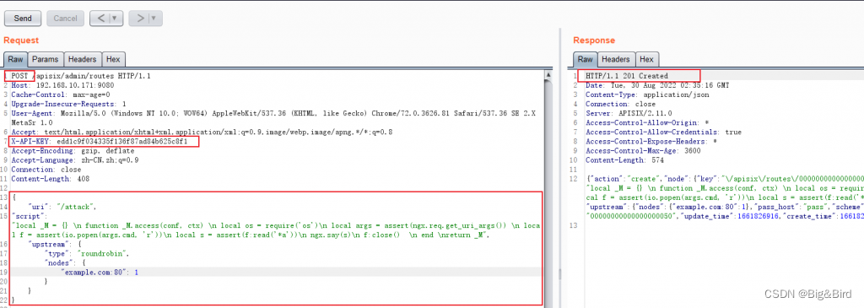
Task: Click the X-API-KEY header value
Action: tap(122, 142)
